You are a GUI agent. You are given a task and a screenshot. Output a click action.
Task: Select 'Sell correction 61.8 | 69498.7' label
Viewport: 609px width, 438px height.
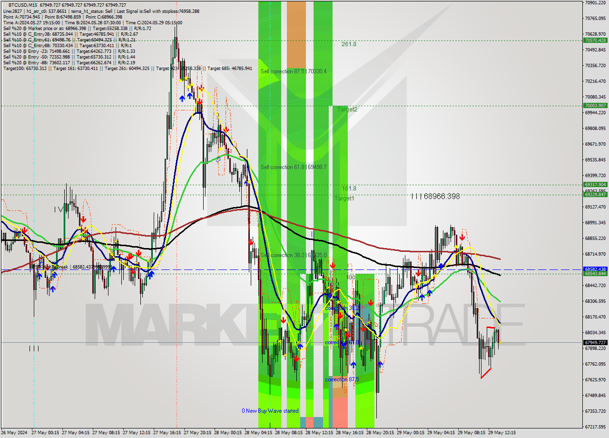click(x=294, y=167)
